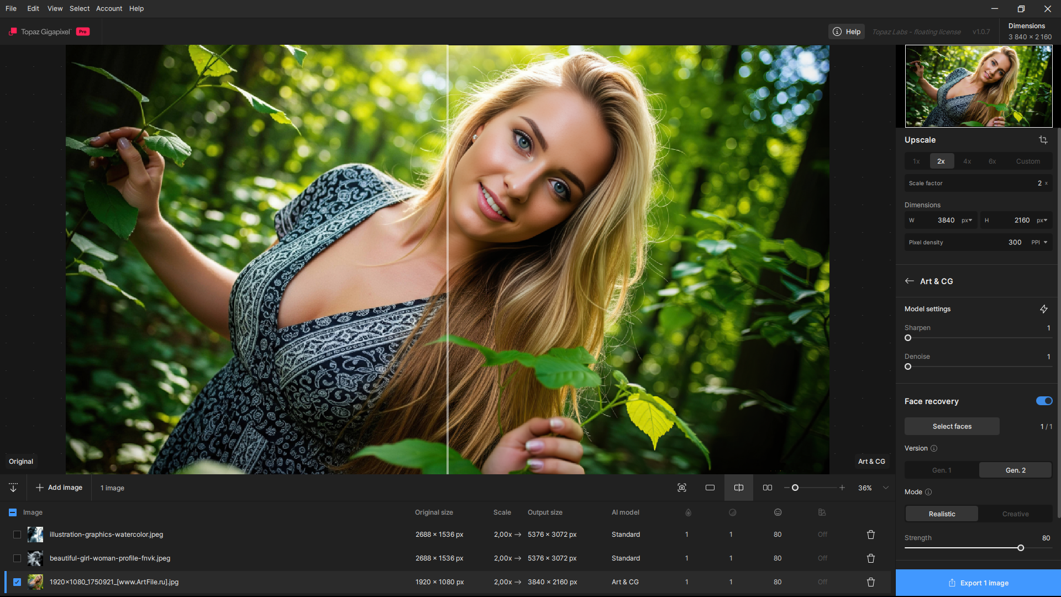Click the Face recovery Strength slider handle
The height and width of the screenshot is (597, 1061).
(x=1021, y=548)
